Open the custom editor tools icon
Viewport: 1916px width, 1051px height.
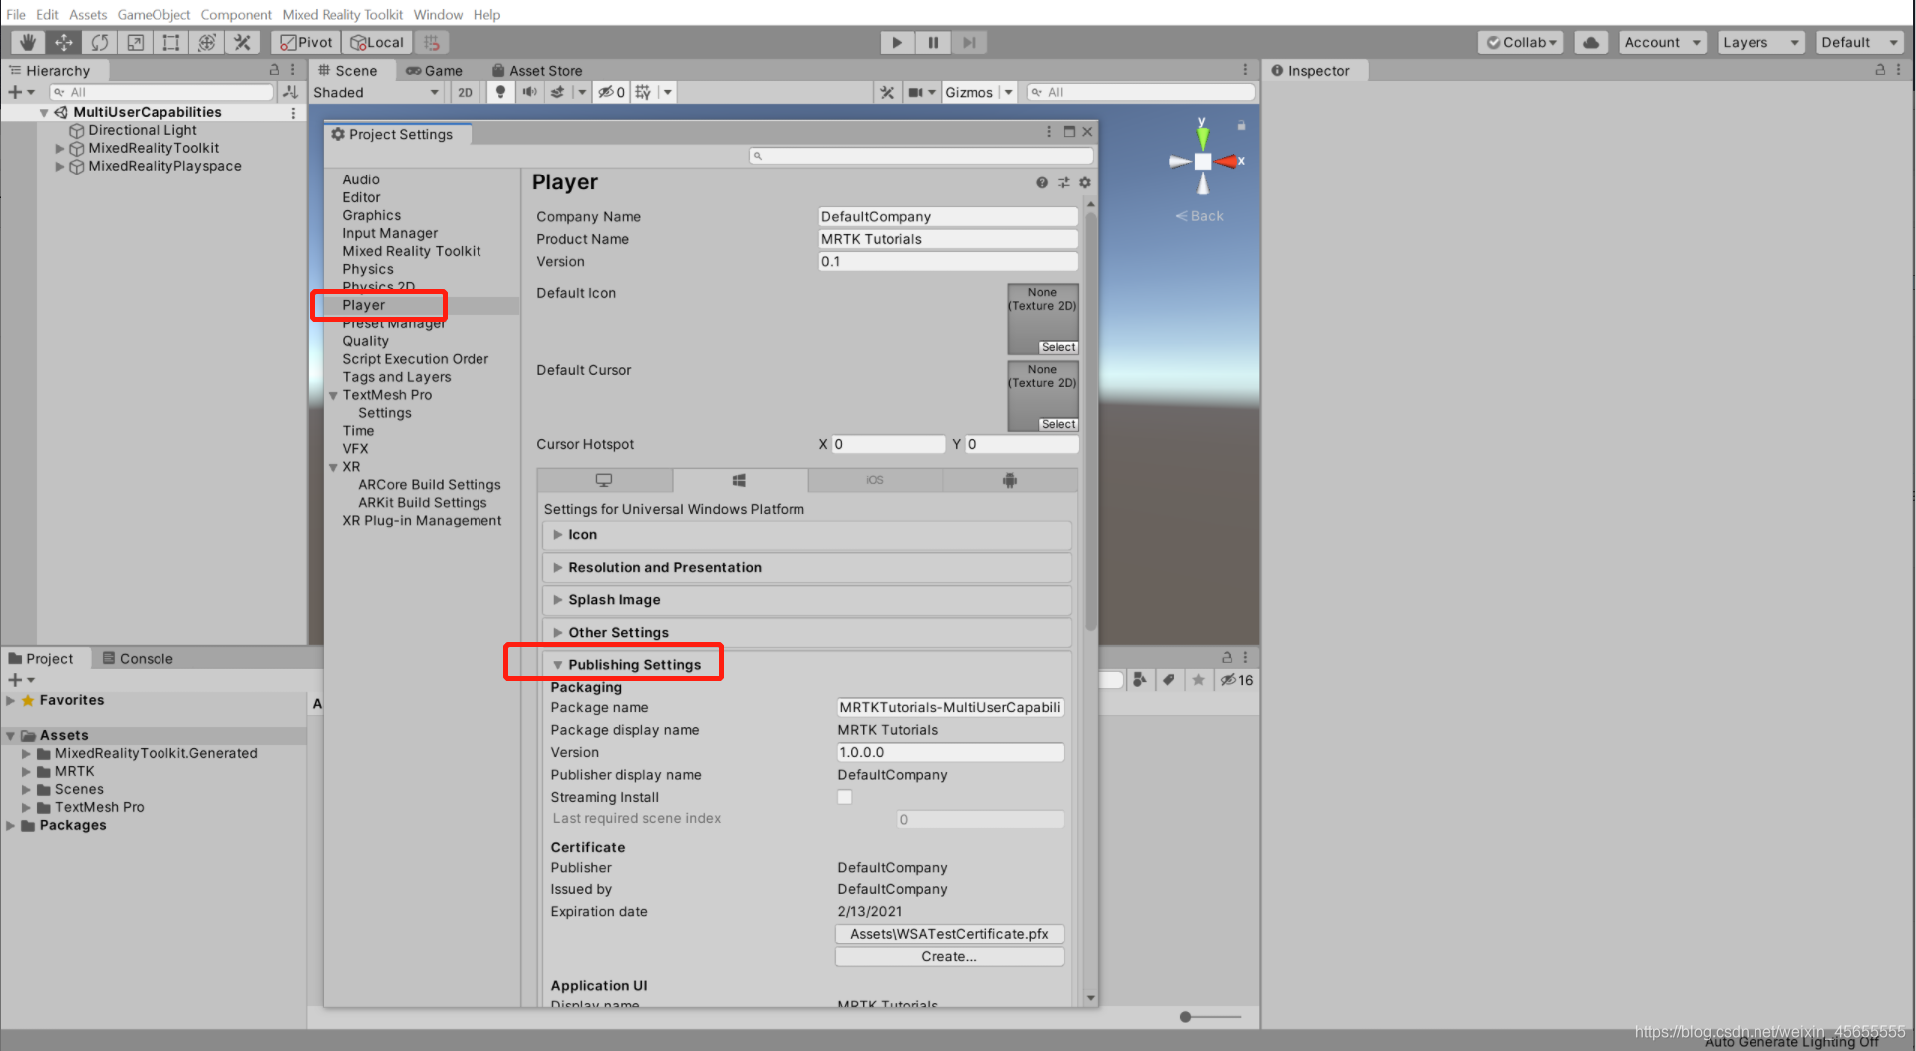(x=242, y=42)
